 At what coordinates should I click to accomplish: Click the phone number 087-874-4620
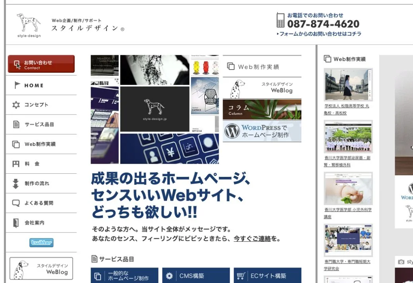[x=323, y=24]
